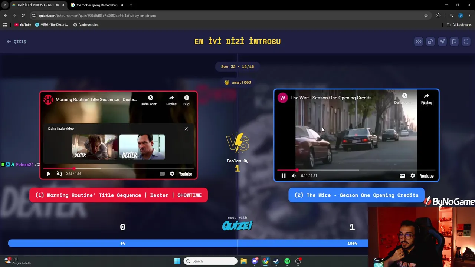Open MEE6 - The Discord bookmark
The width and height of the screenshot is (475, 267).
coord(52,25)
